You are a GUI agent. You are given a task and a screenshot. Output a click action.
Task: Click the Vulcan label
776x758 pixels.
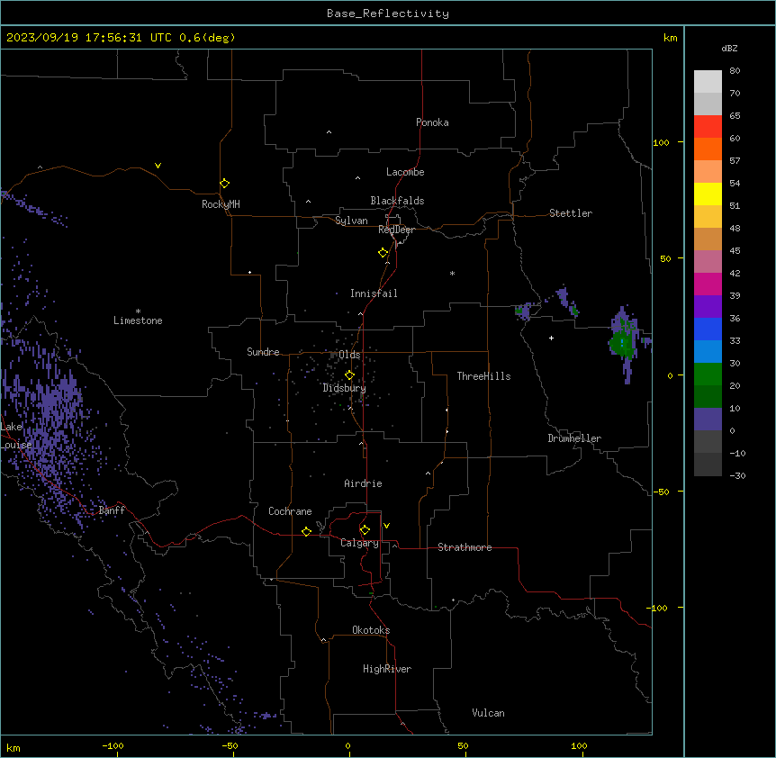(x=488, y=713)
